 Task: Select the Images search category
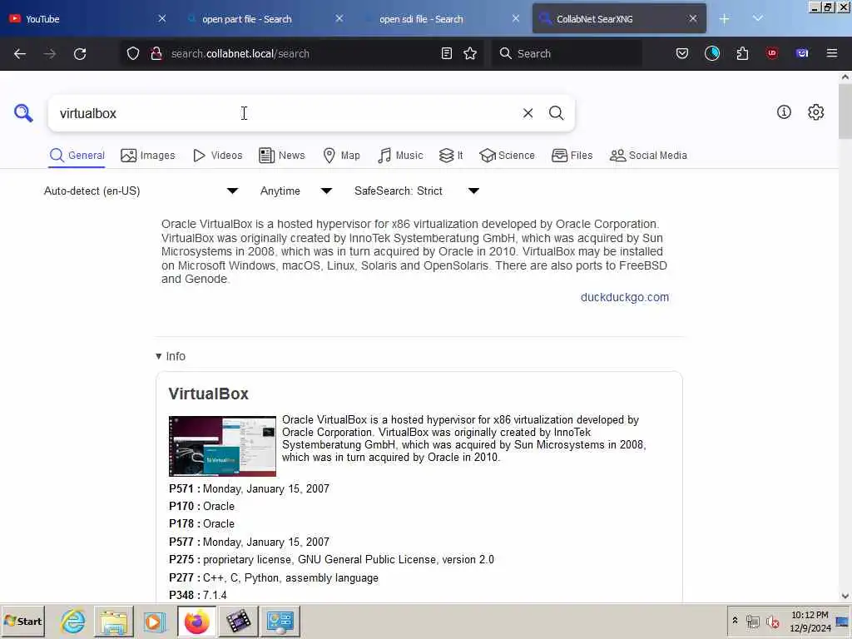pos(148,156)
